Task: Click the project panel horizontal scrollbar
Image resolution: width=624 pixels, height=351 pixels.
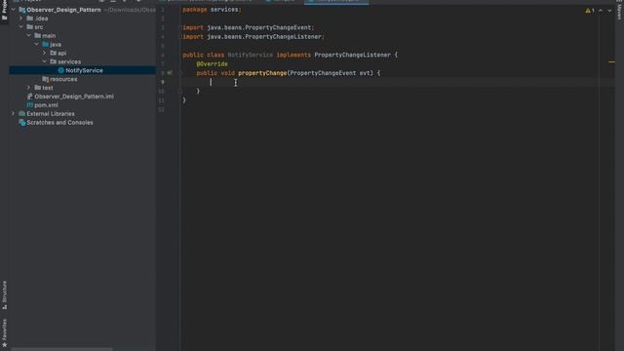Action: [61, 349]
